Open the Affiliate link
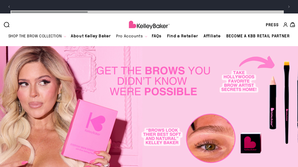 tap(212, 36)
